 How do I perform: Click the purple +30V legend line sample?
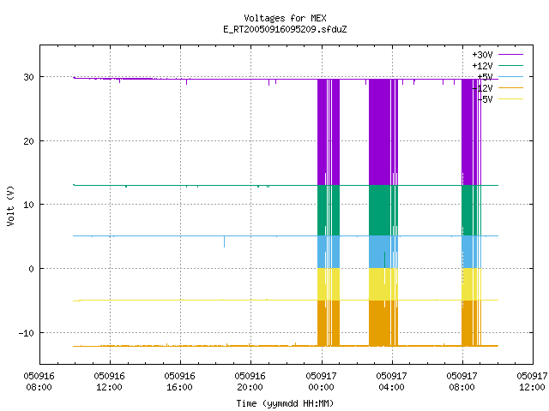pyautogui.click(x=510, y=55)
